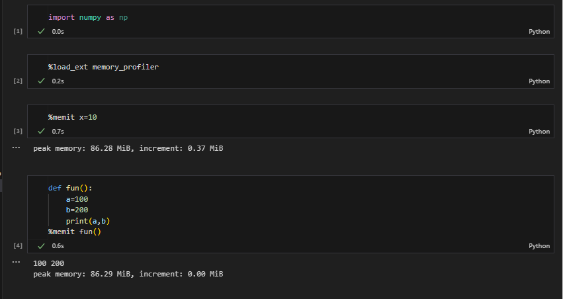The image size is (563, 299).
Task: Select the execution count [4] label
Action: (18, 245)
